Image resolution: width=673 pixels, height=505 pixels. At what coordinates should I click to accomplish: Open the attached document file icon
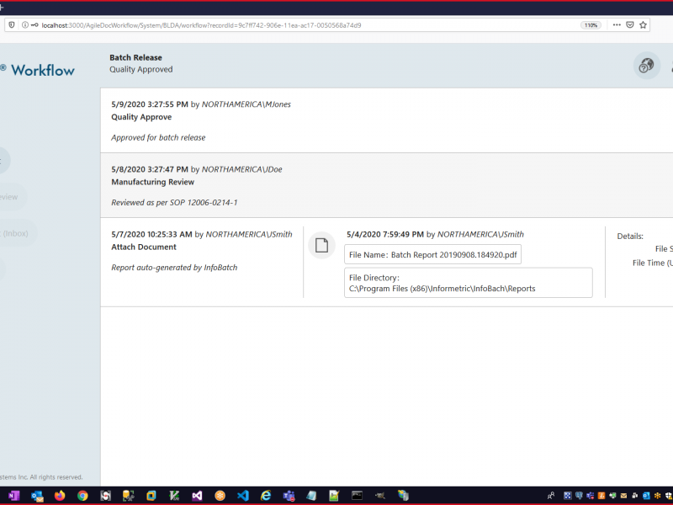coord(321,245)
